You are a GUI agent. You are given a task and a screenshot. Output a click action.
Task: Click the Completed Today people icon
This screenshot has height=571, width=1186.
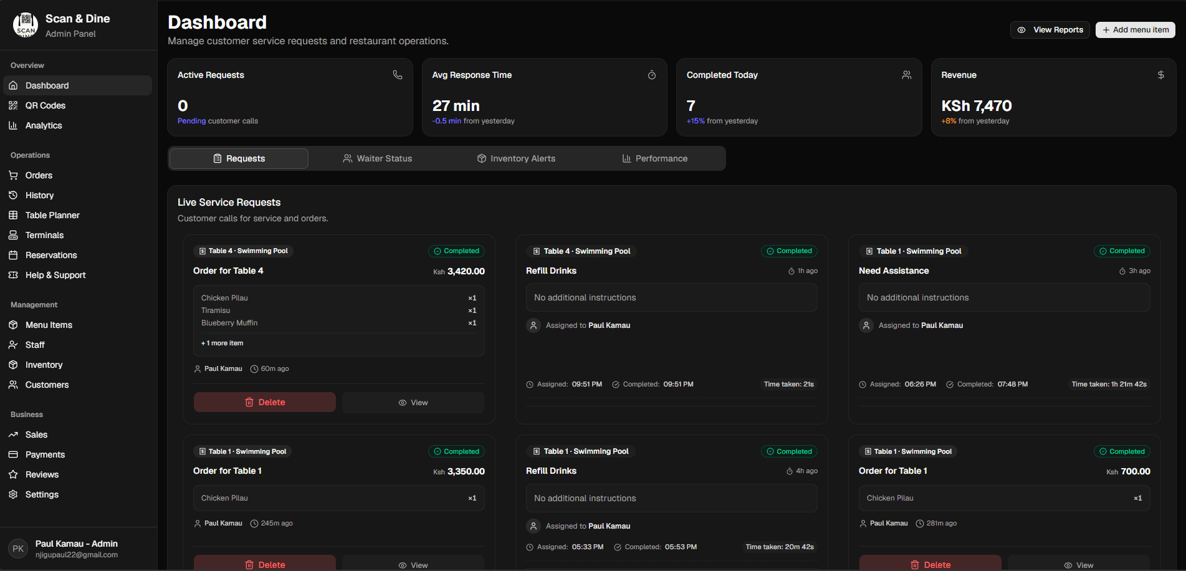click(x=907, y=75)
